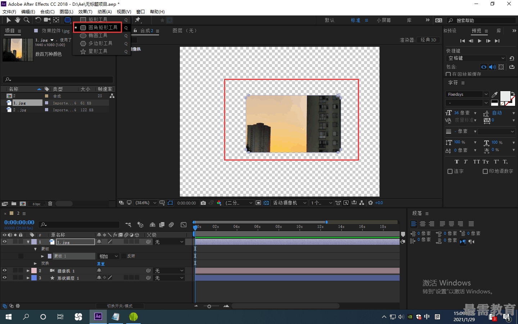Open viewer magnification dropdown 38.6%
Image resolution: width=518 pixels, height=324 pixels.
click(x=145, y=203)
